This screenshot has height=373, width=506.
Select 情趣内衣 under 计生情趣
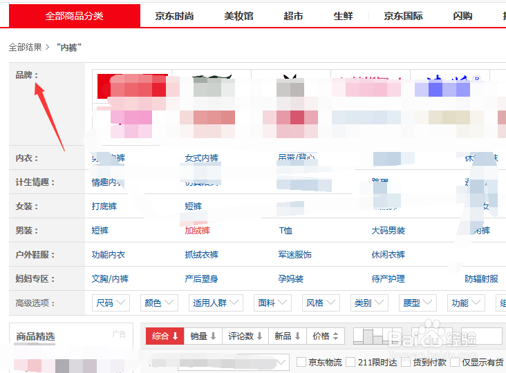point(106,182)
